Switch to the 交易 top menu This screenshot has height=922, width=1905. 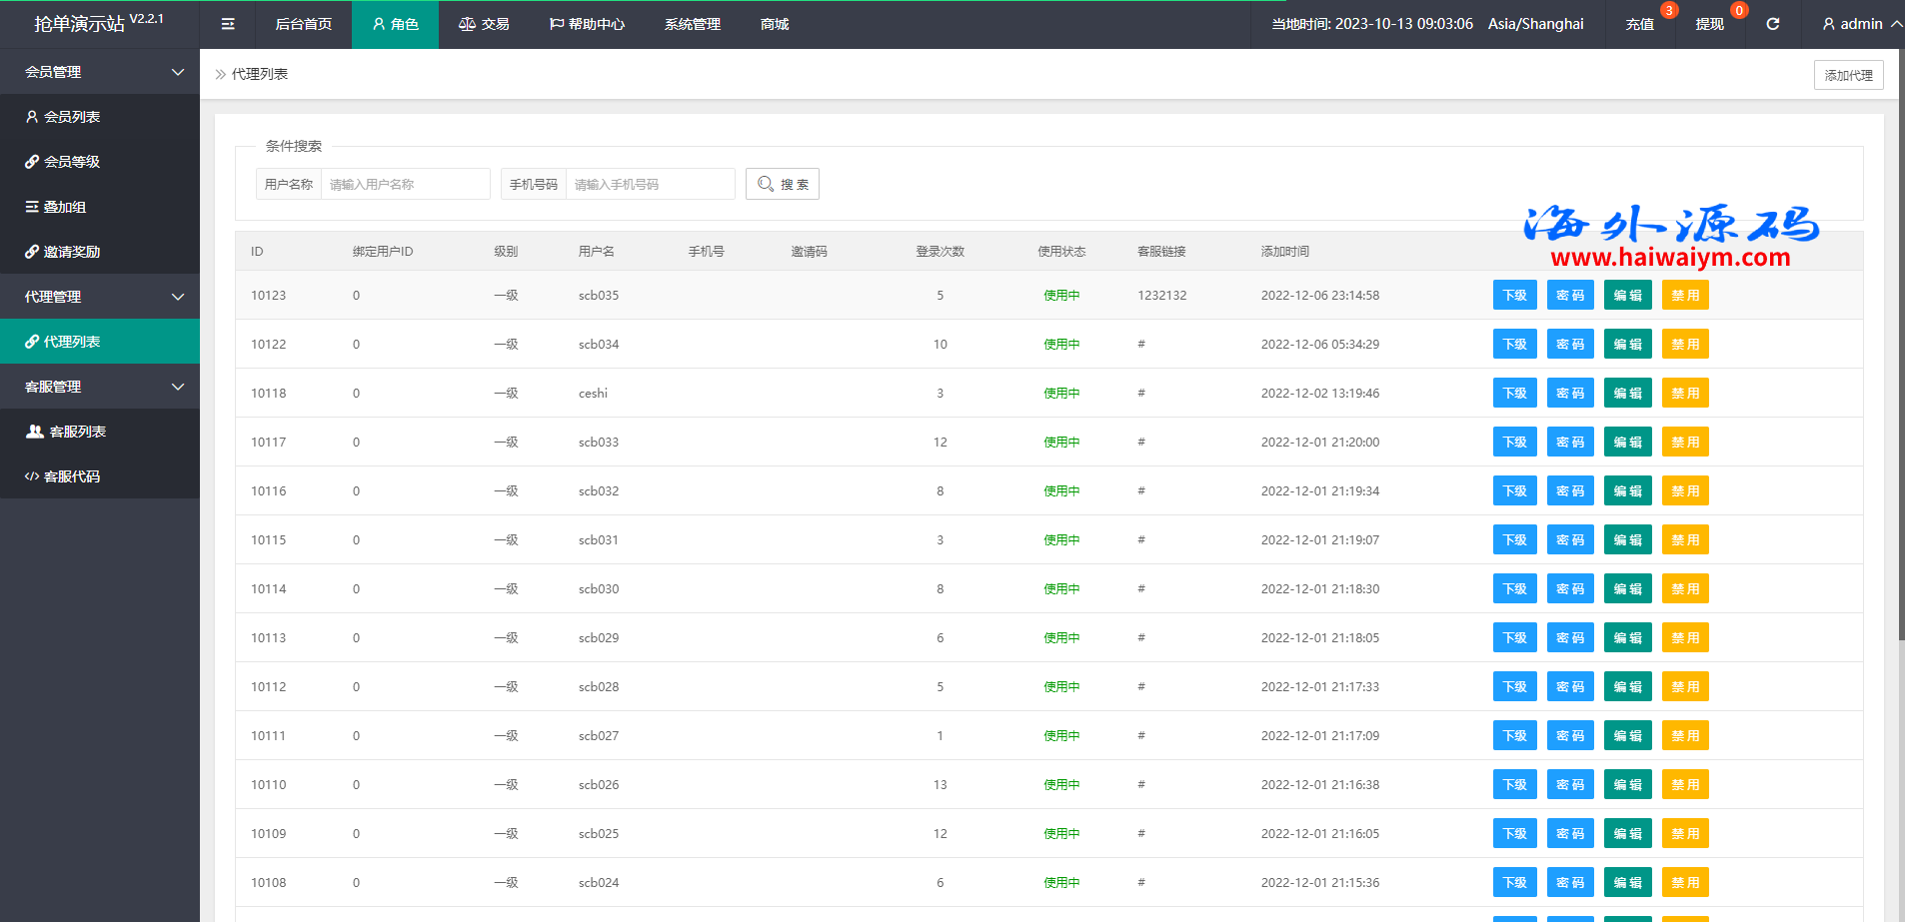[x=484, y=24]
